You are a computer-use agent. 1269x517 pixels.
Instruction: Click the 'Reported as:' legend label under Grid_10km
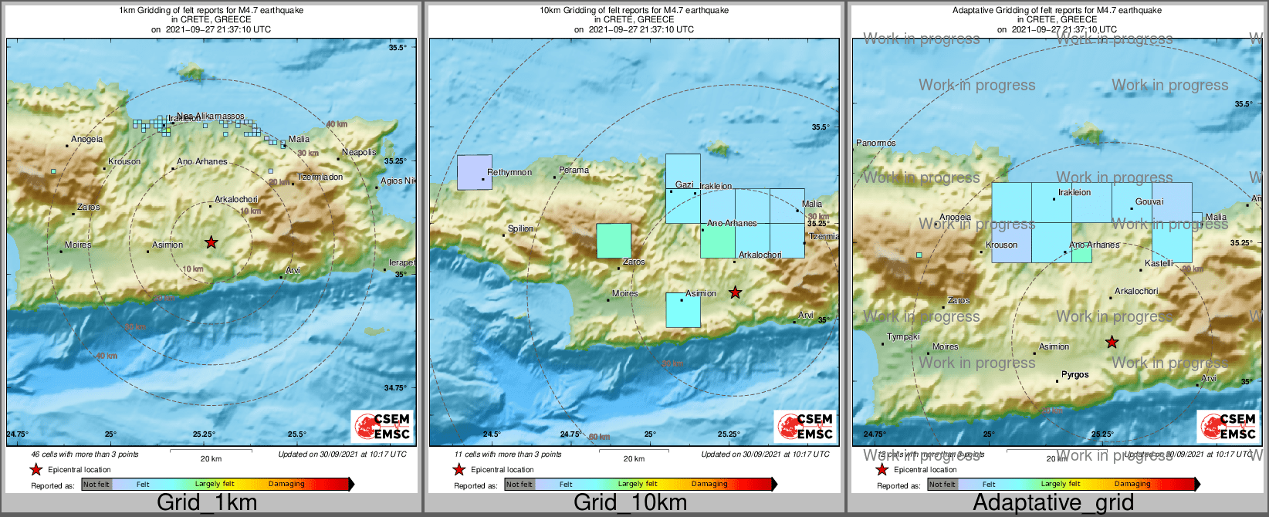tap(475, 486)
